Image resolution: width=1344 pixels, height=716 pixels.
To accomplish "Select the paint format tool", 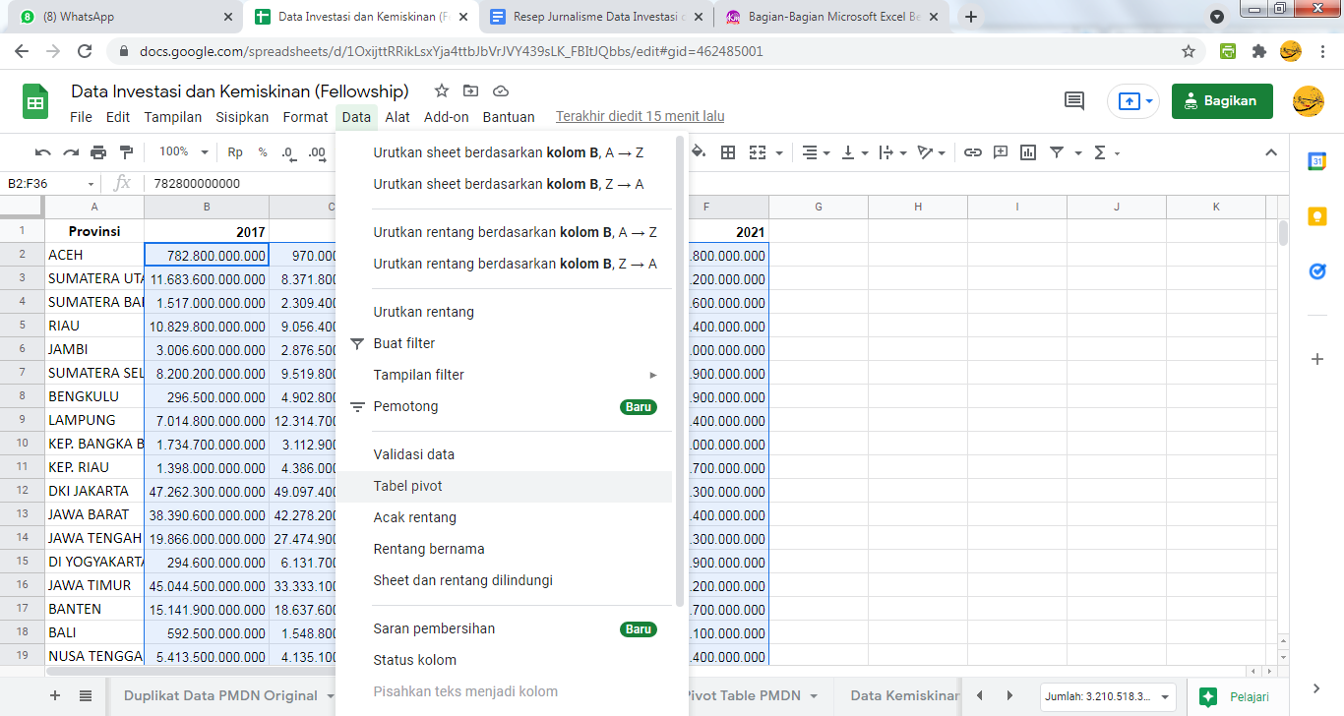I will tap(126, 152).
